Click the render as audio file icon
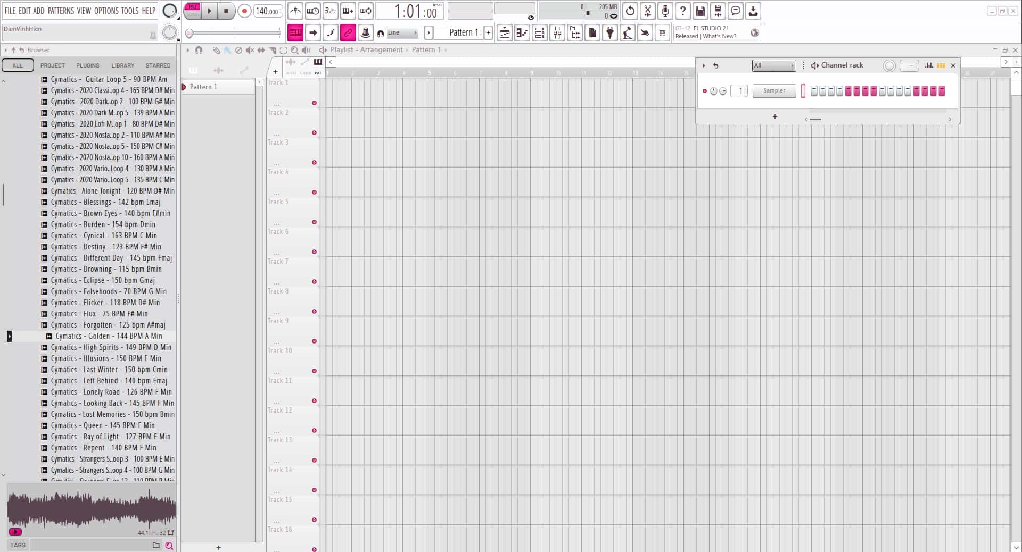Viewport: 1022px width, 552px height. 718,11
